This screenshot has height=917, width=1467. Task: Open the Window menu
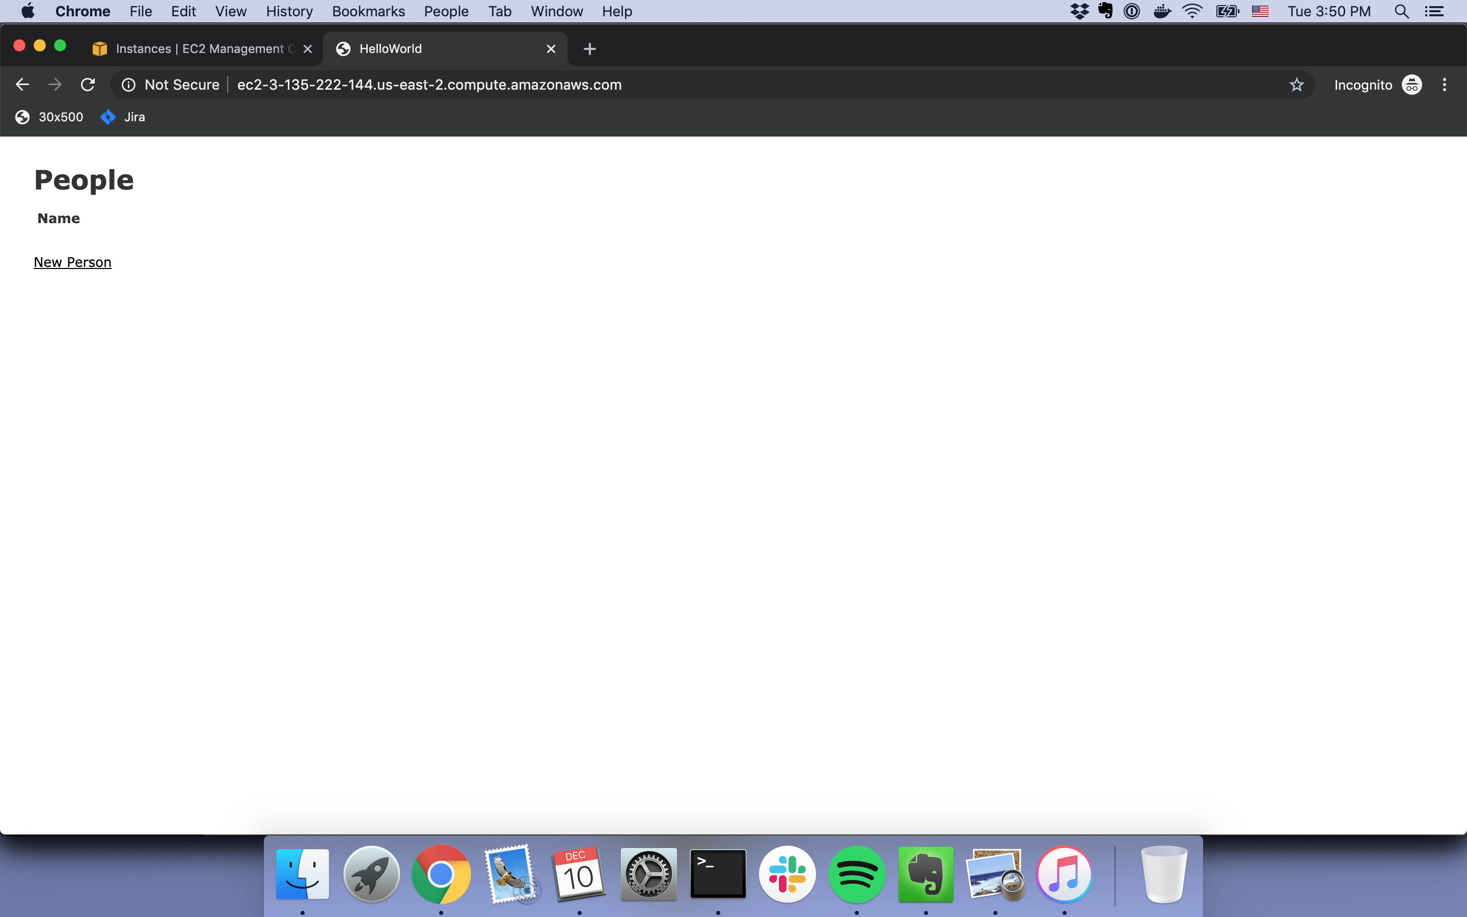(x=556, y=11)
